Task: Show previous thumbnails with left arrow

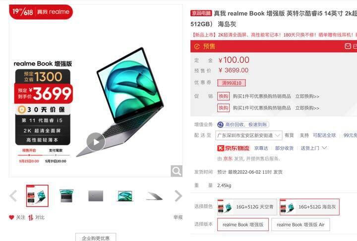Action: tap(13, 196)
